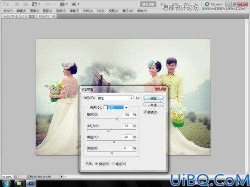Click the 黑色(B) value field showing 0

(127, 148)
